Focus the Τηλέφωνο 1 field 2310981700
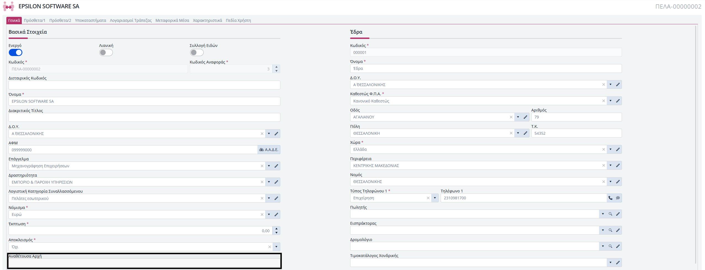The width and height of the screenshot is (705, 270). click(524, 198)
